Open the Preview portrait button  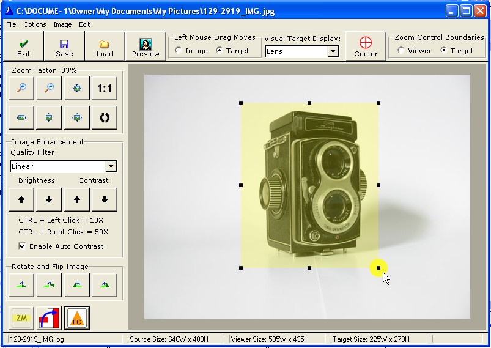[x=146, y=46]
